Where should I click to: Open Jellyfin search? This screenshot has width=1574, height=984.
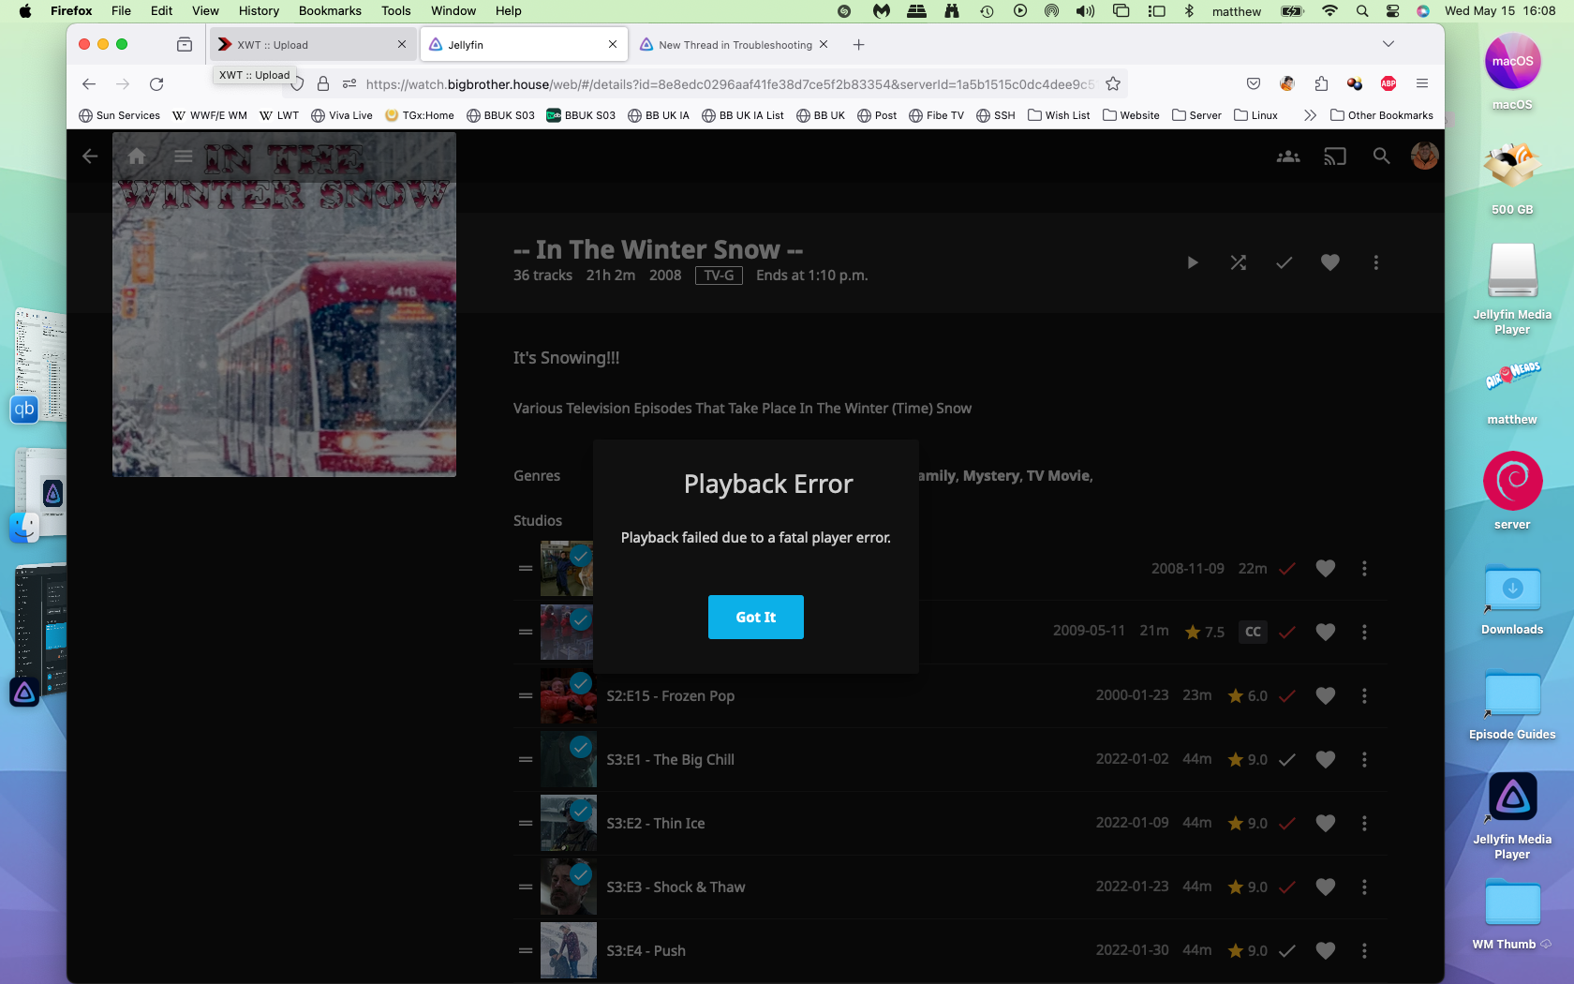click(1381, 157)
